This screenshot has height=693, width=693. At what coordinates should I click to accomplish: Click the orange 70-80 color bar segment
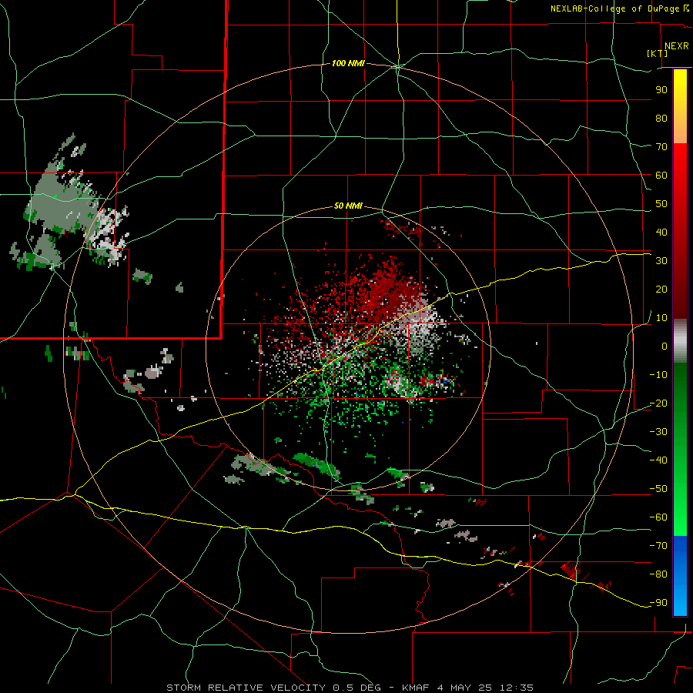[680, 132]
